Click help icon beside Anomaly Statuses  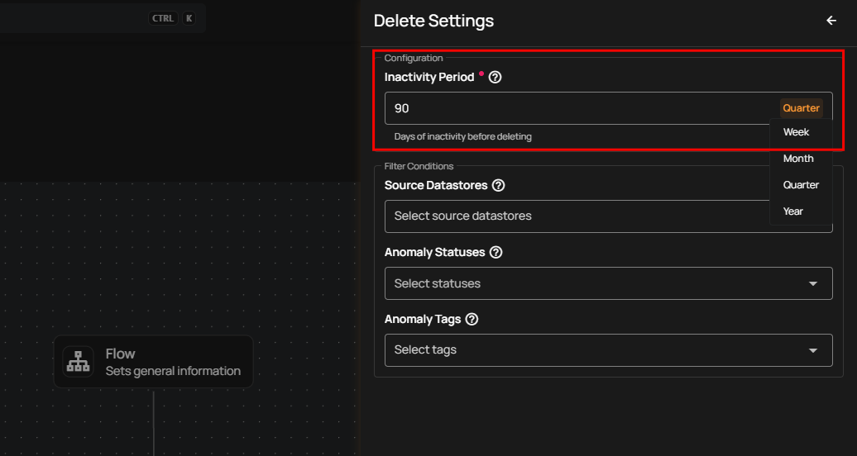coord(496,253)
